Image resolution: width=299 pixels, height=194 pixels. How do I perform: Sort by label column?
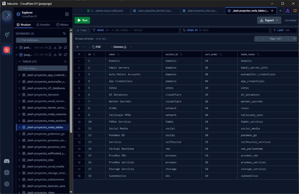tap(118, 54)
